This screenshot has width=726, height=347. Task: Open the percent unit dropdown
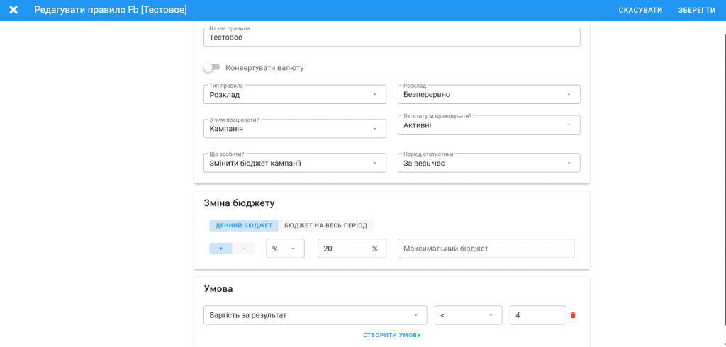click(285, 249)
